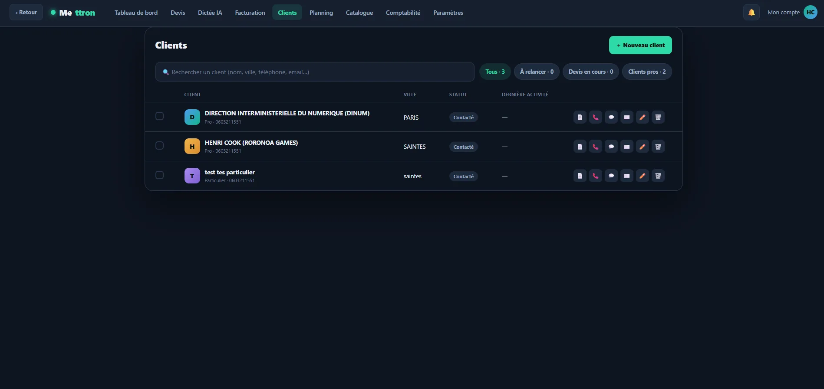Filter by Devis en cours · 0
Screen dimensions: 824x389
click(x=591, y=72)
